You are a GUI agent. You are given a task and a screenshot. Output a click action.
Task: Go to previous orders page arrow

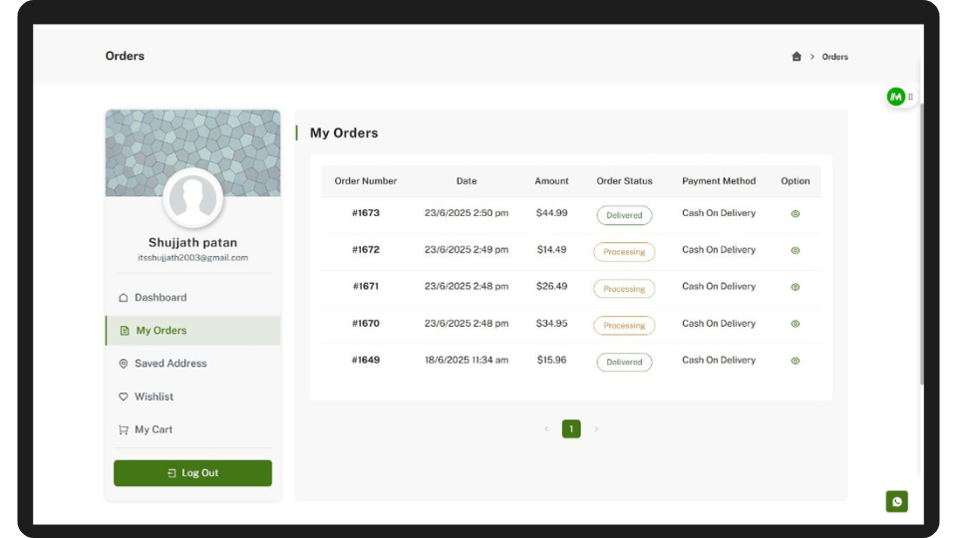[546, 428]
